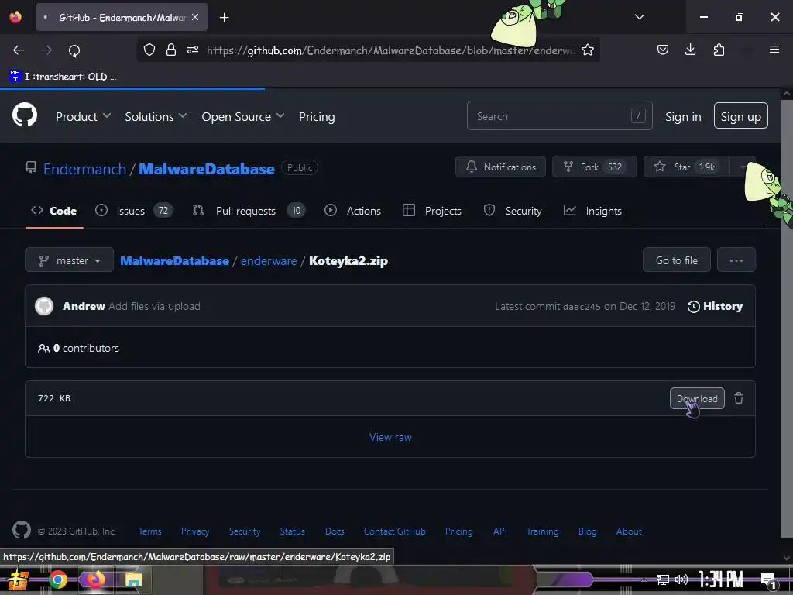Click the View raw link

tap(390, 437)
